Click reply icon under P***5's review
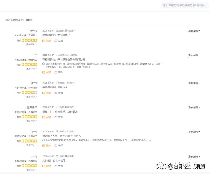This screenshot has height=174, width=210. coord(44,166)
